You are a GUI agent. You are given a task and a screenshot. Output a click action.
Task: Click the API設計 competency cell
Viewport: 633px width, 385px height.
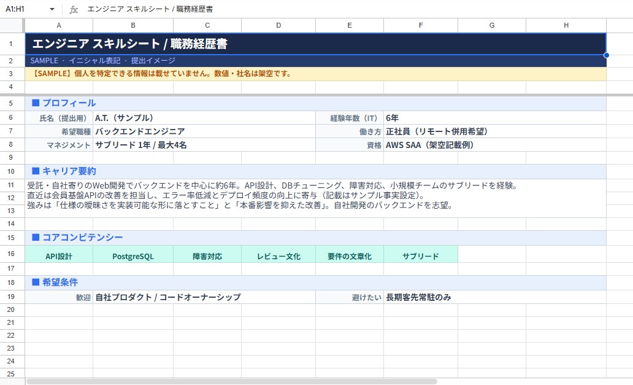point(59,254)
